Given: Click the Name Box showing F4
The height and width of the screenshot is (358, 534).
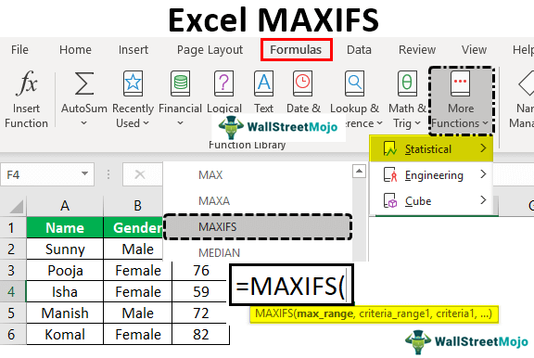Looking at the screenshot, I should tap(47, 174).
